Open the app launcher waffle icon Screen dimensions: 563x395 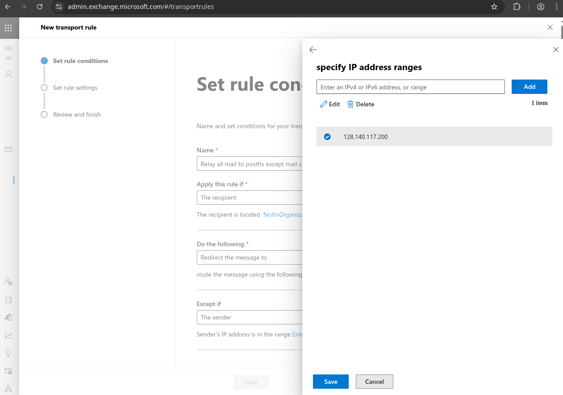[x=8, y=28]
